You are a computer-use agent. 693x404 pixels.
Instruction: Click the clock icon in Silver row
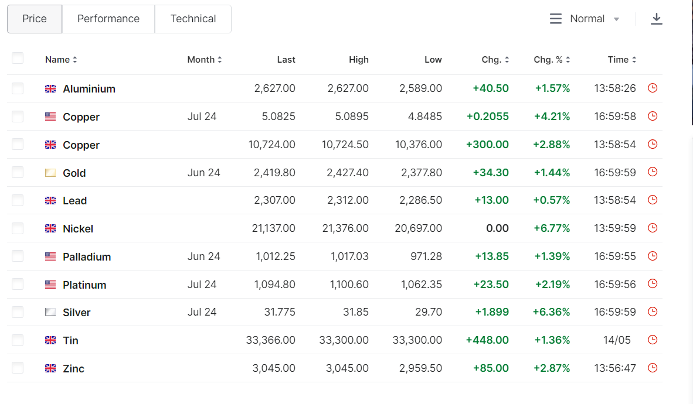coord(653,311)
